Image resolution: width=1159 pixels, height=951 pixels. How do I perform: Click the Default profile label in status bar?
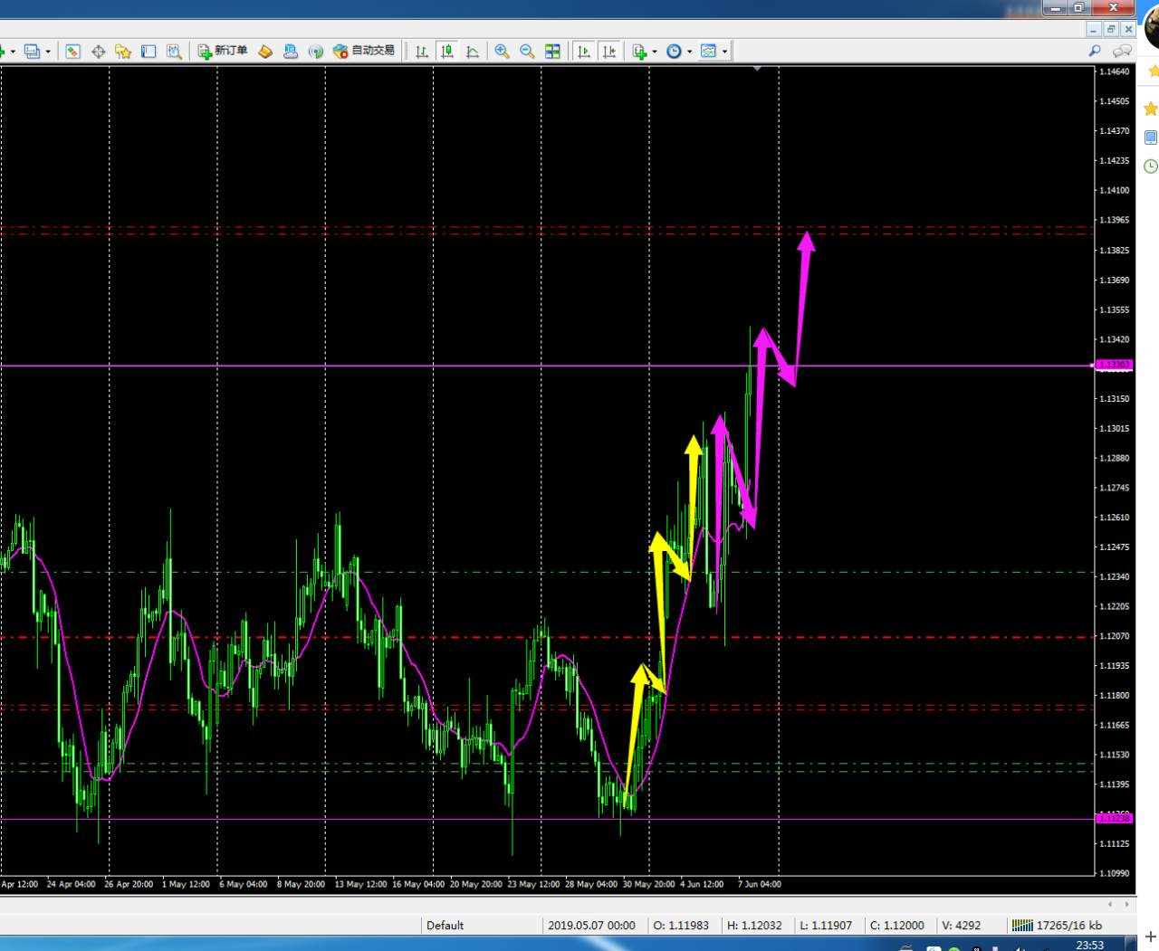pyautogui.click(x=445, y=926)
